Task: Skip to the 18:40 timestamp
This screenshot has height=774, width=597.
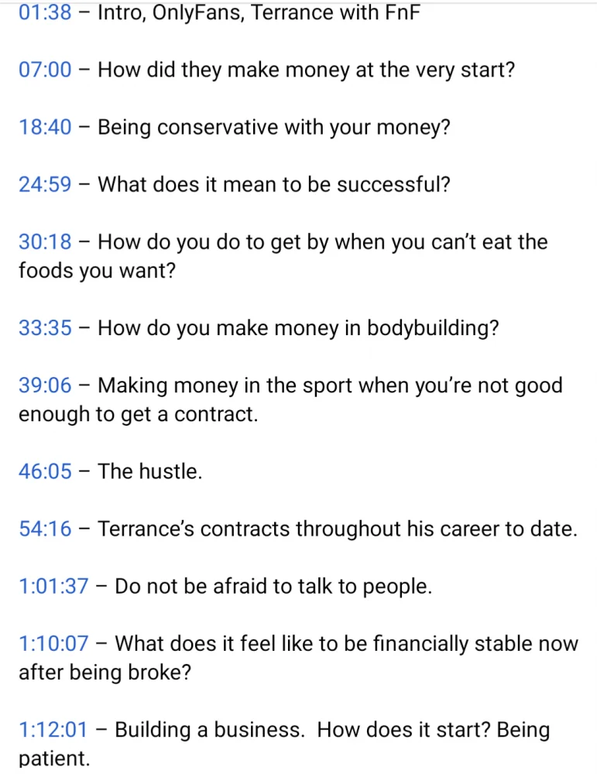Action: pos(45,128)
